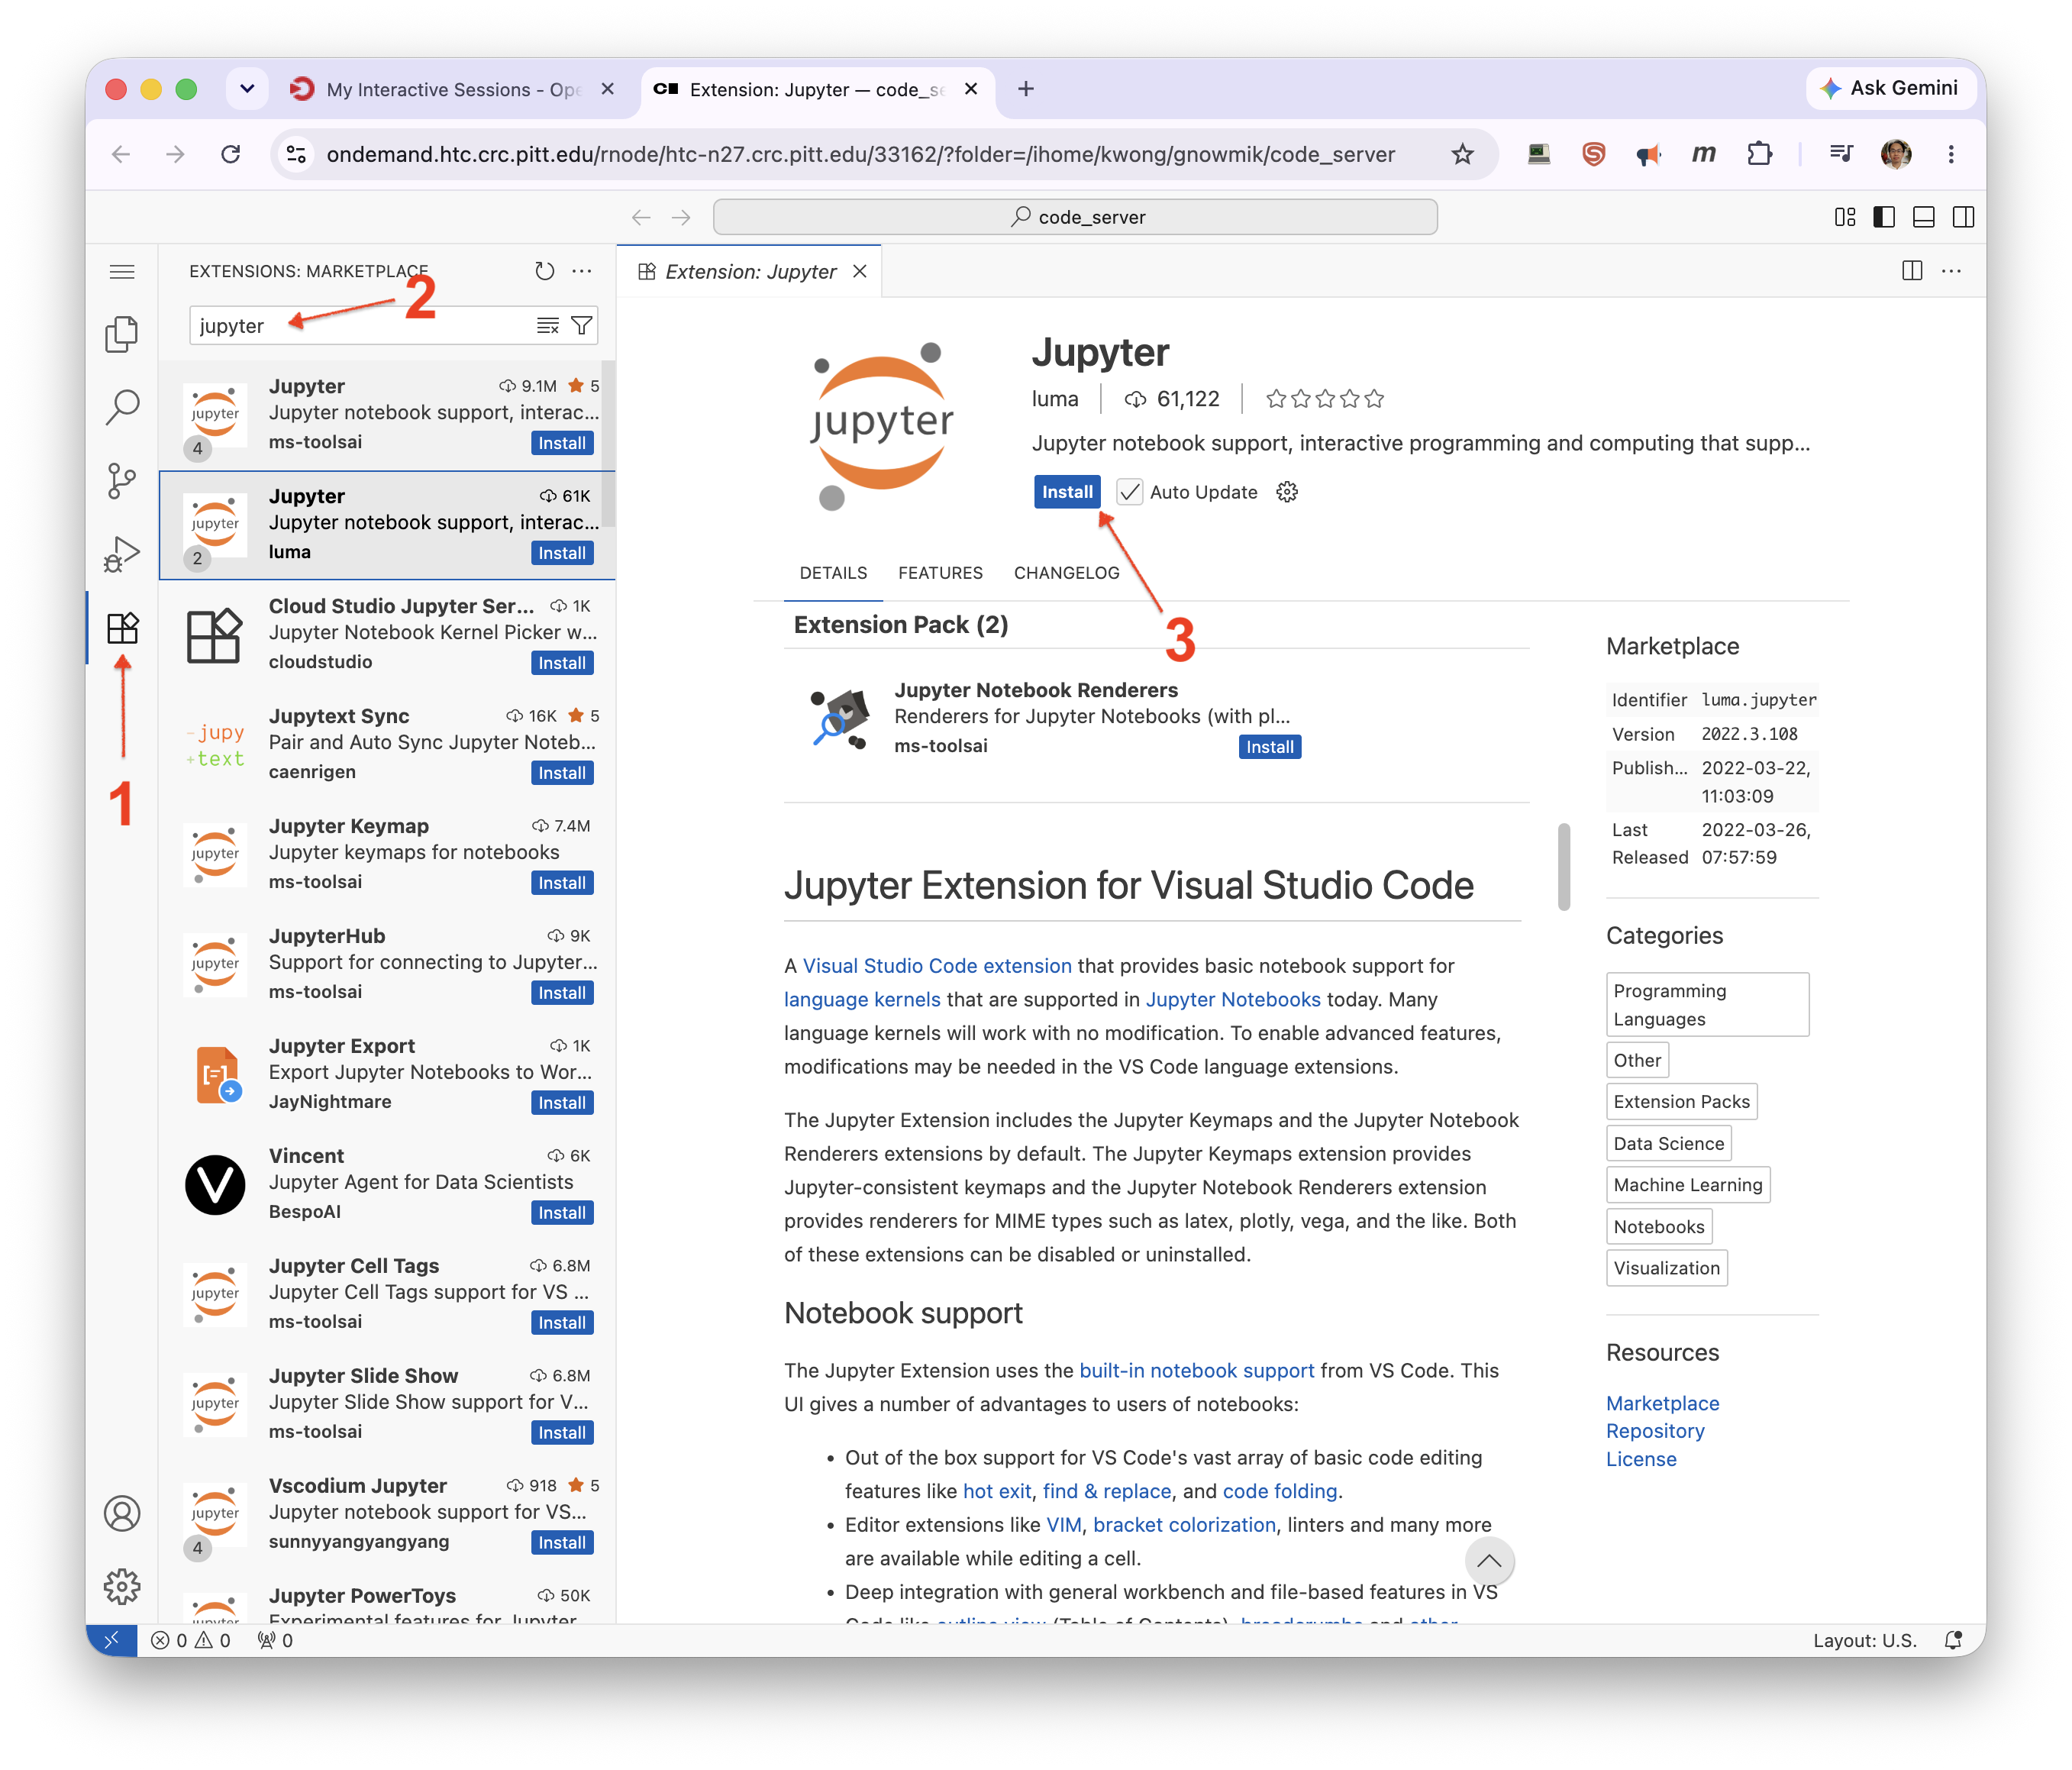
Task: Click the extensions list scrollbar thumb
Action: coord(608,444)
